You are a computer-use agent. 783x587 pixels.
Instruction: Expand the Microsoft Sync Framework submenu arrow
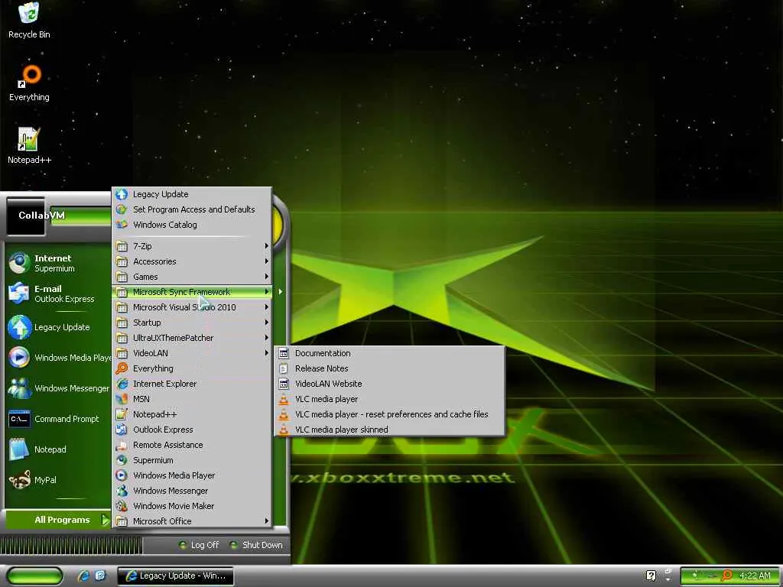(267, 292)
